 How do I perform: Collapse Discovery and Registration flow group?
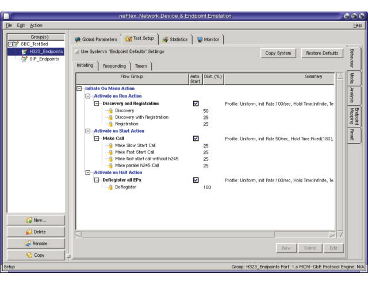pyautogui.click(x=97, y=103)
